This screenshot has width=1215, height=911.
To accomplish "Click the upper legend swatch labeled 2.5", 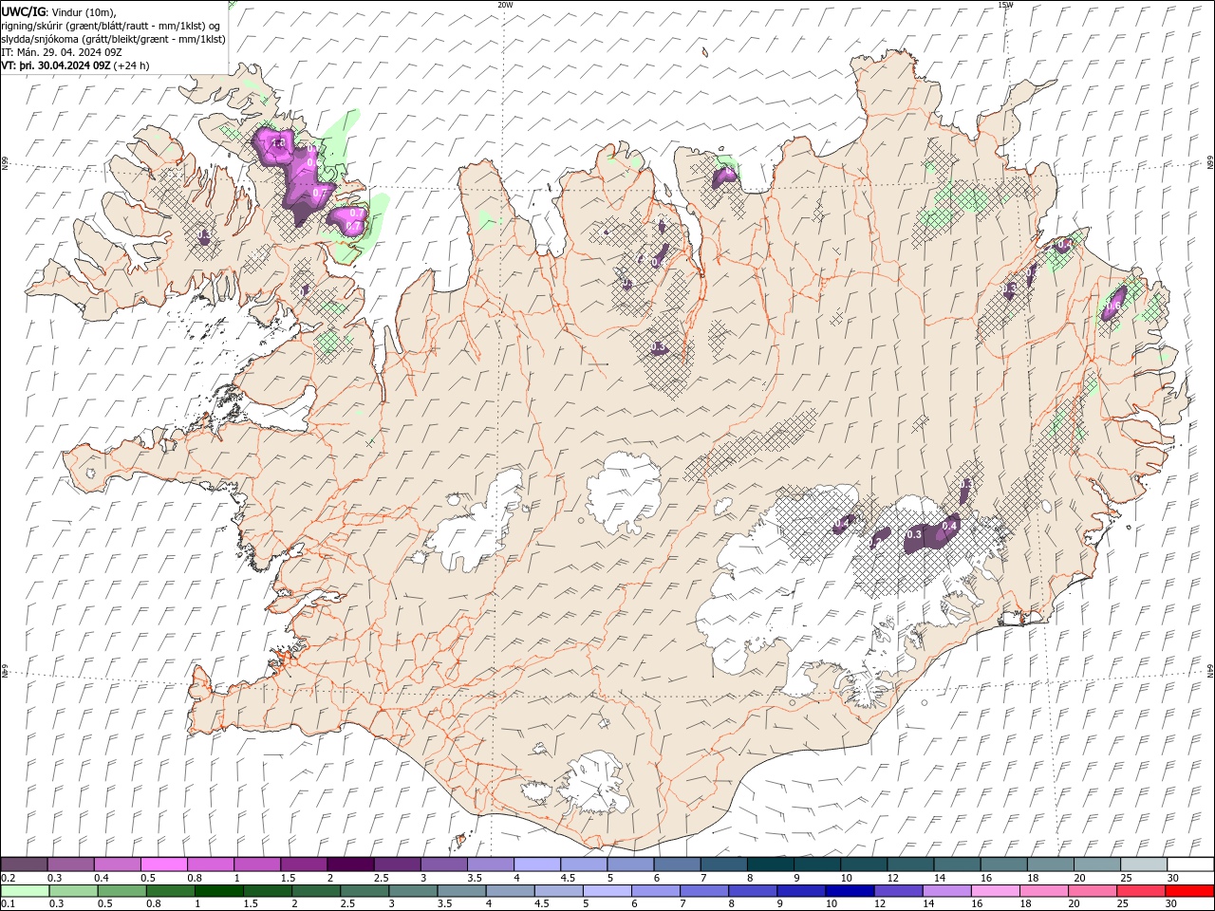I will (397, 865).
